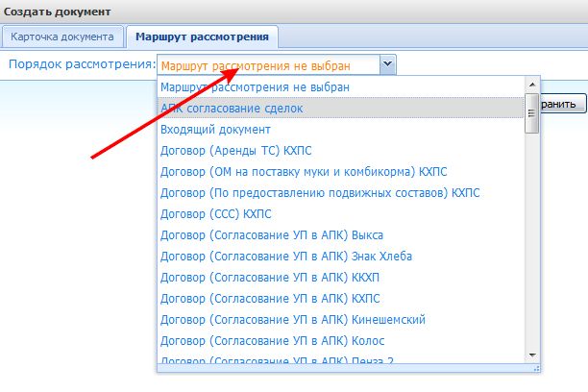588x392 pixels.
Task: Click the partially hidden Сохранить button
Action: [562, 105]
